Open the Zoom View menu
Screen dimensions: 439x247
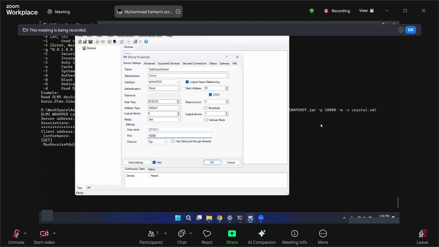(x=366, y=11)
